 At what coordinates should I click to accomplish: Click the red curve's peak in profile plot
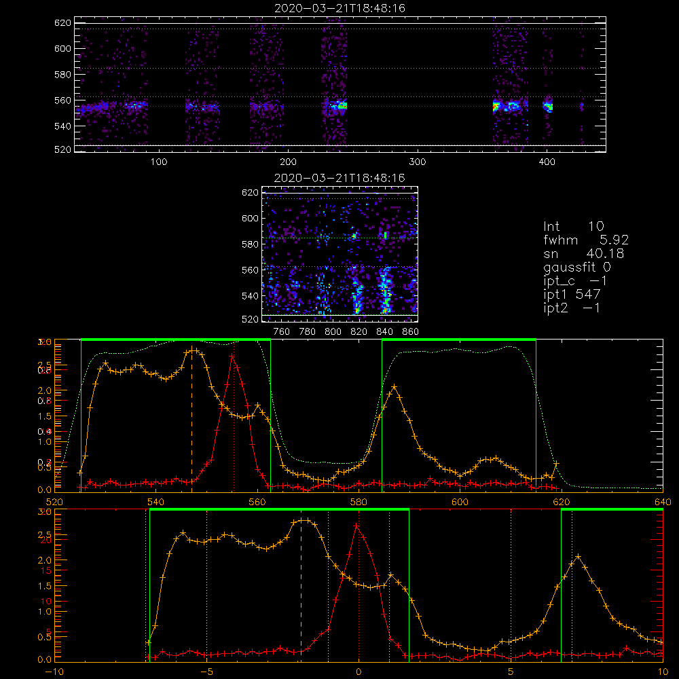pos(232,356)
